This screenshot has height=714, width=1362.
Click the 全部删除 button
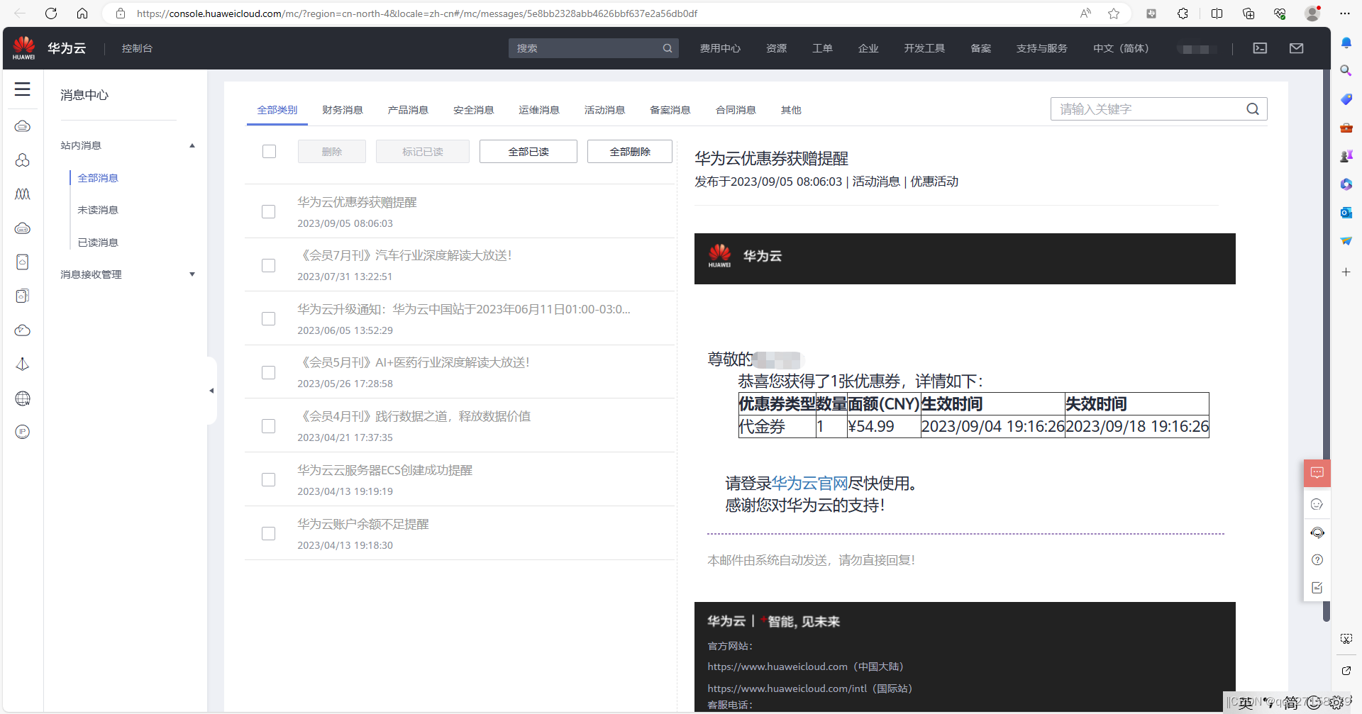[x=630, y=151]
